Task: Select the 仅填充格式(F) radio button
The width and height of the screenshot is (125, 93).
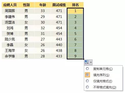Action: pos(87,81)
